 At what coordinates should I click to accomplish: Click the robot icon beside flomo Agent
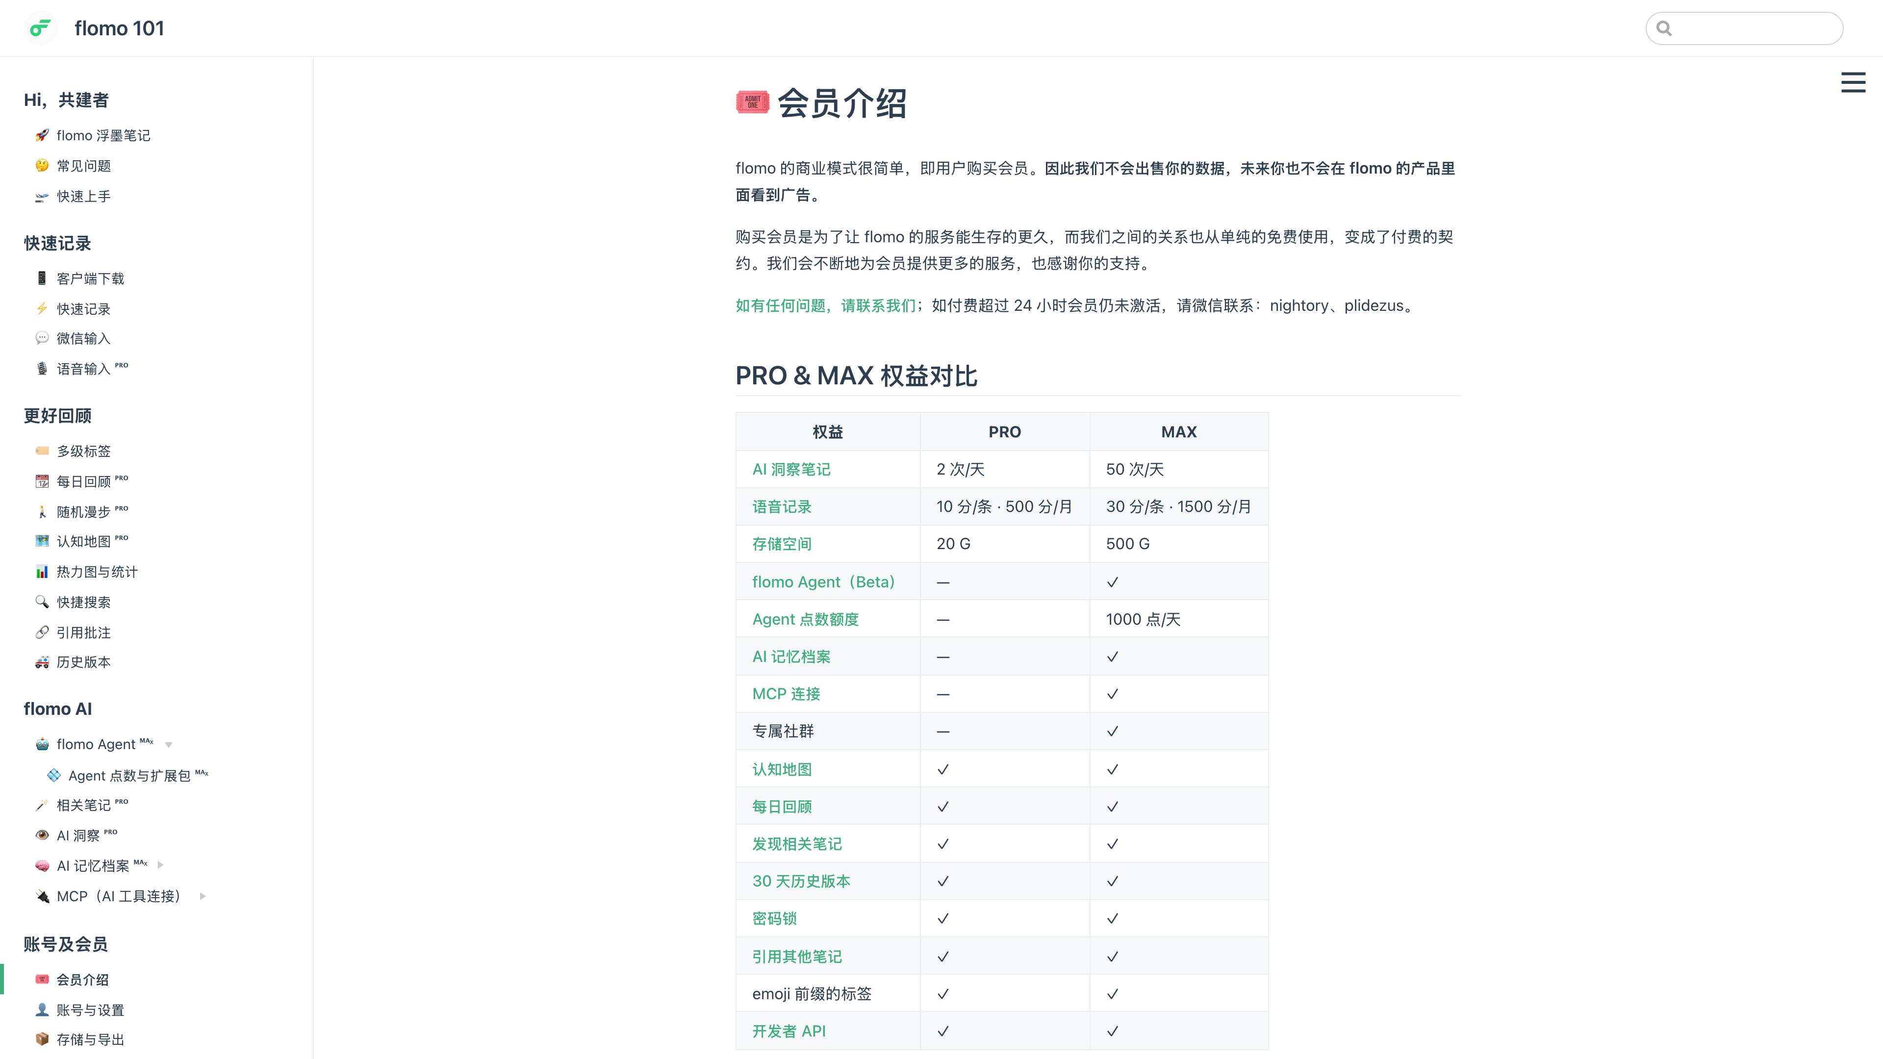point(42,744)
